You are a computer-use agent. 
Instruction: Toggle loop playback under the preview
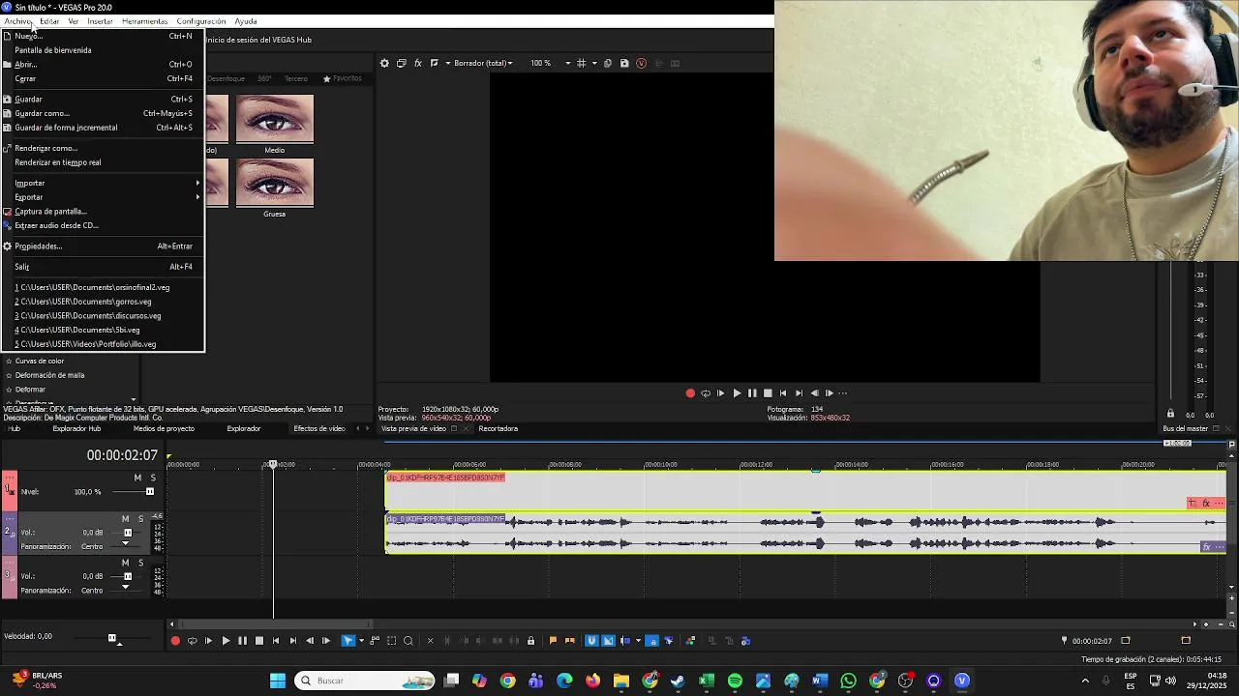click(706, 393)
